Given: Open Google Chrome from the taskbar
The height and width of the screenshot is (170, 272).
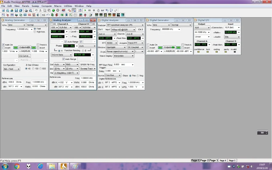Looking at the screenshot, I should 17,166.
